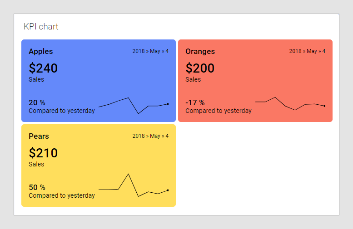Click the Pears date label 2018 » May » 4
The width and height of the screenshot is (353, 229).
(150, 136)
